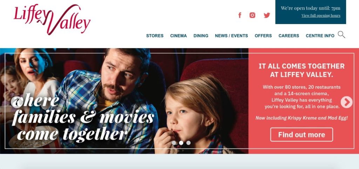This screenshot has height=169, width=359.
Task: Select the second carousel dot
Action: pos(181,143)
